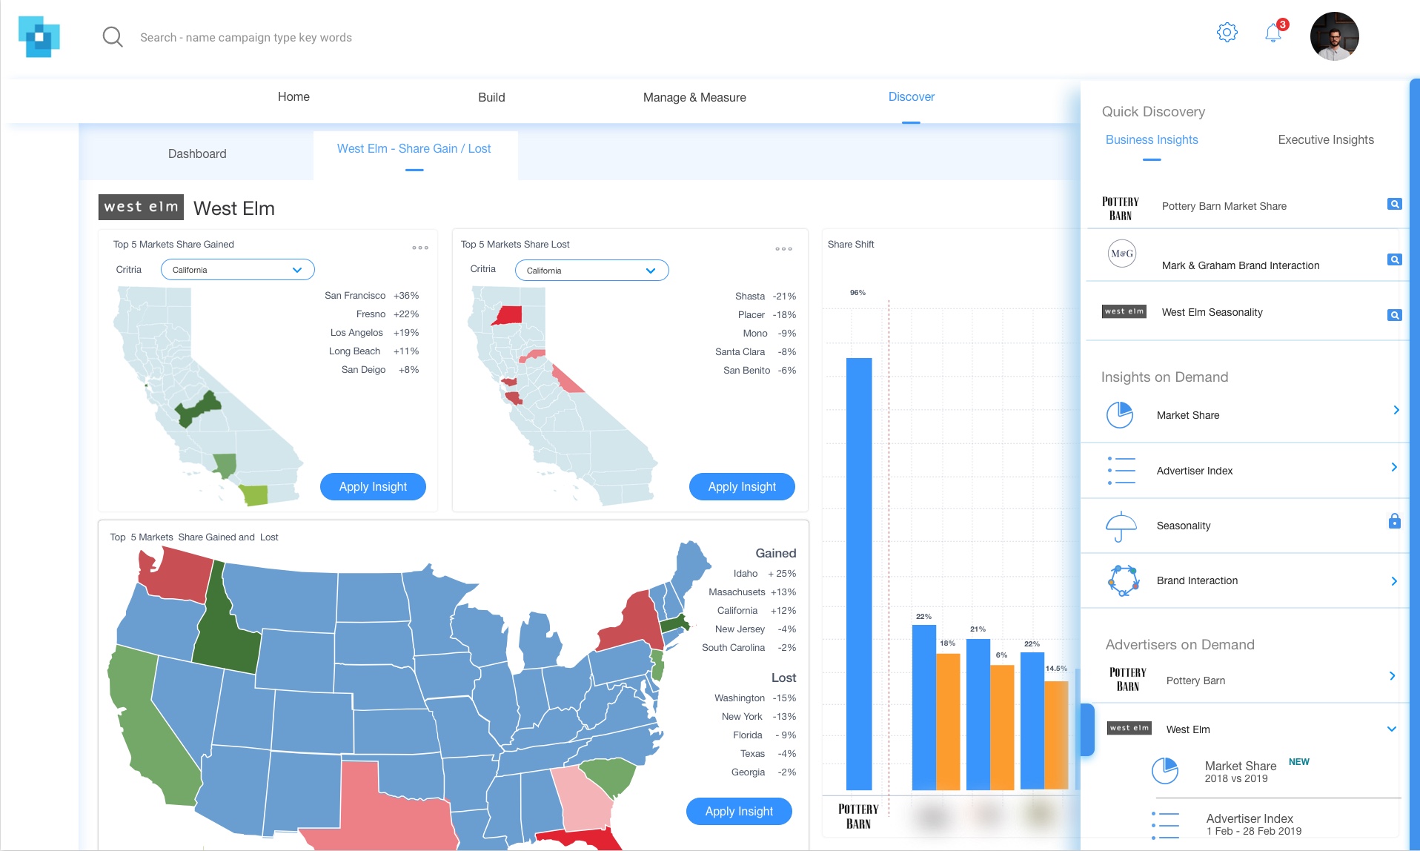Open Executive Insights tab
This screenshot has height=851, width=1420.
(1325, 140)
